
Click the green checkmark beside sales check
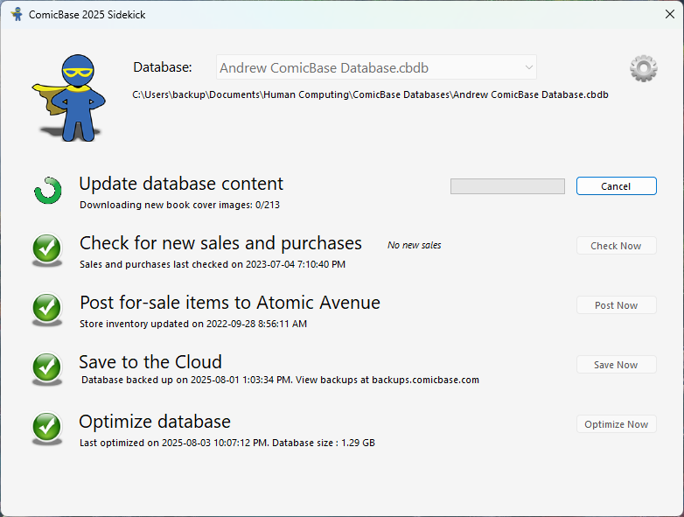click(47, 249)
